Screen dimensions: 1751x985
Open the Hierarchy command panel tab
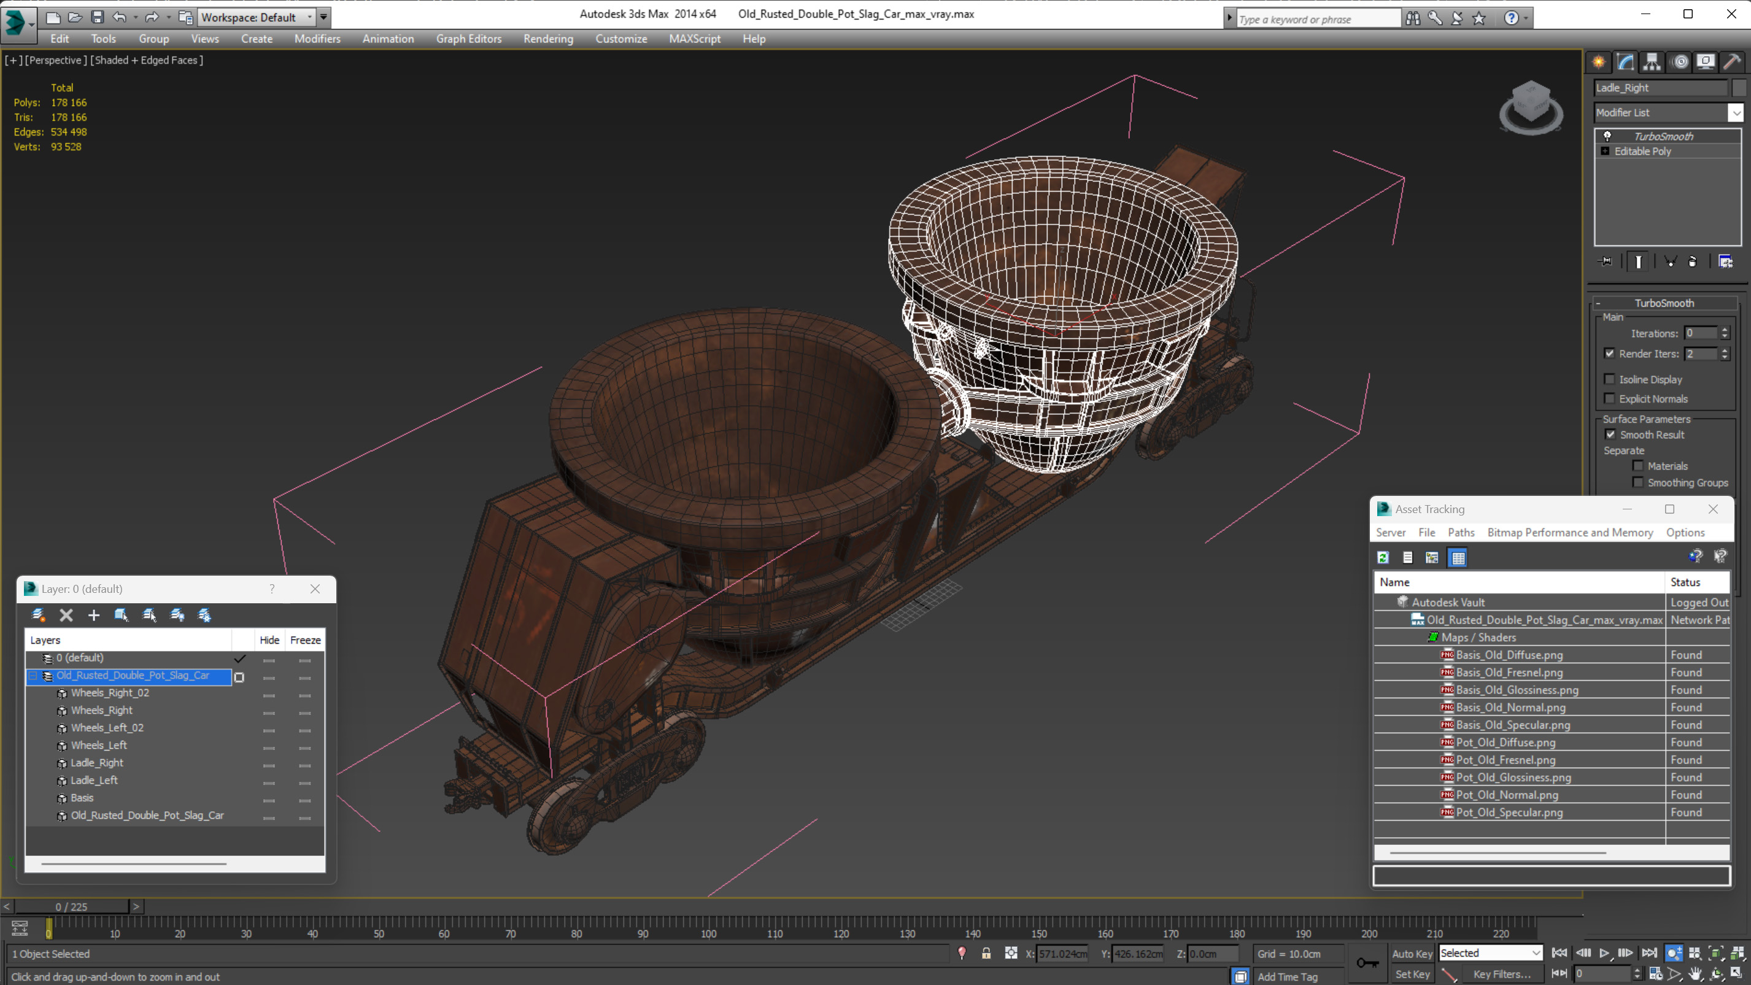click(1652, 62)
